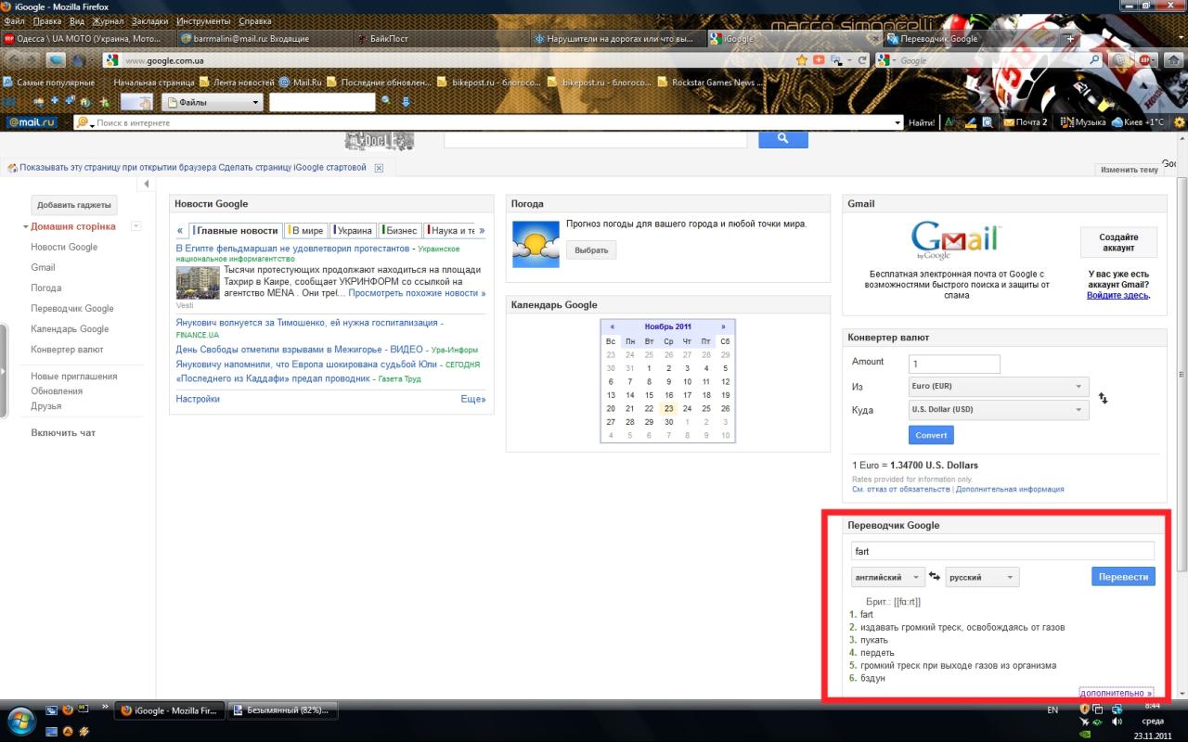The image size is (1188, 742).
Task: Click the Лента новостей bookmark
Action: click(x=238, y=82)
